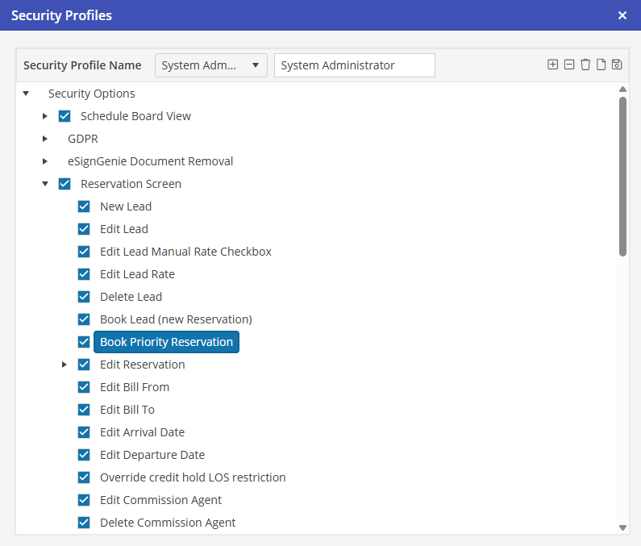The height and width of the screenshot is (546, 641).
Task: Click the Book Priority Reservation label
Action: 166,342
